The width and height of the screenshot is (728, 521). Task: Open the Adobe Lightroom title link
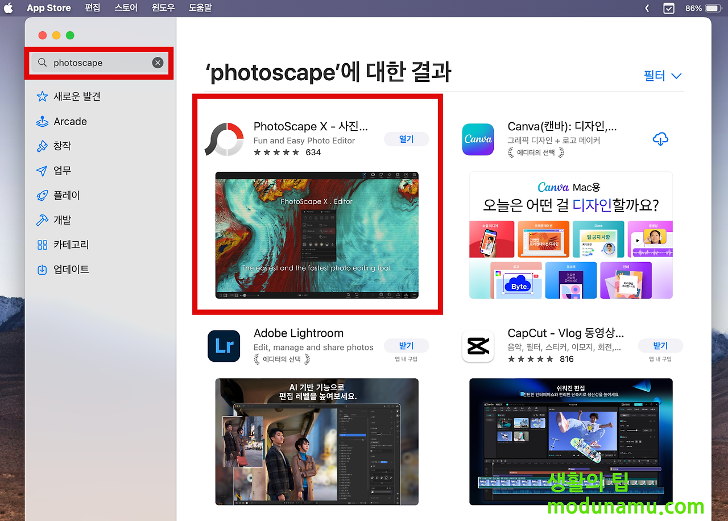(299, 333)
